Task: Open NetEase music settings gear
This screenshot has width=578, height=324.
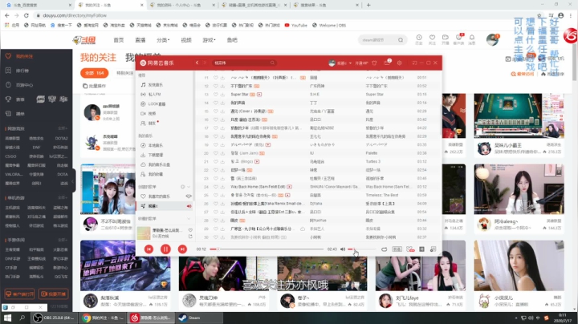Action: [x=399, y=63]
